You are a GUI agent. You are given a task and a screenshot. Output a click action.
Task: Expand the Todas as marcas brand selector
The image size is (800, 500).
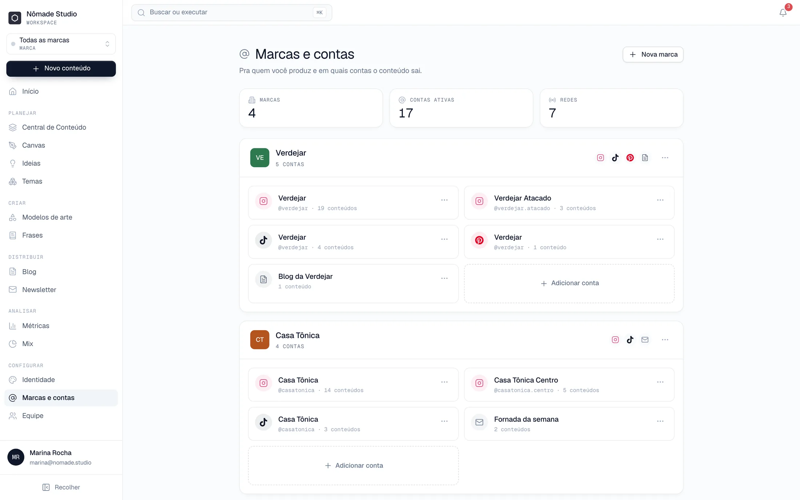tap(61, 44)
